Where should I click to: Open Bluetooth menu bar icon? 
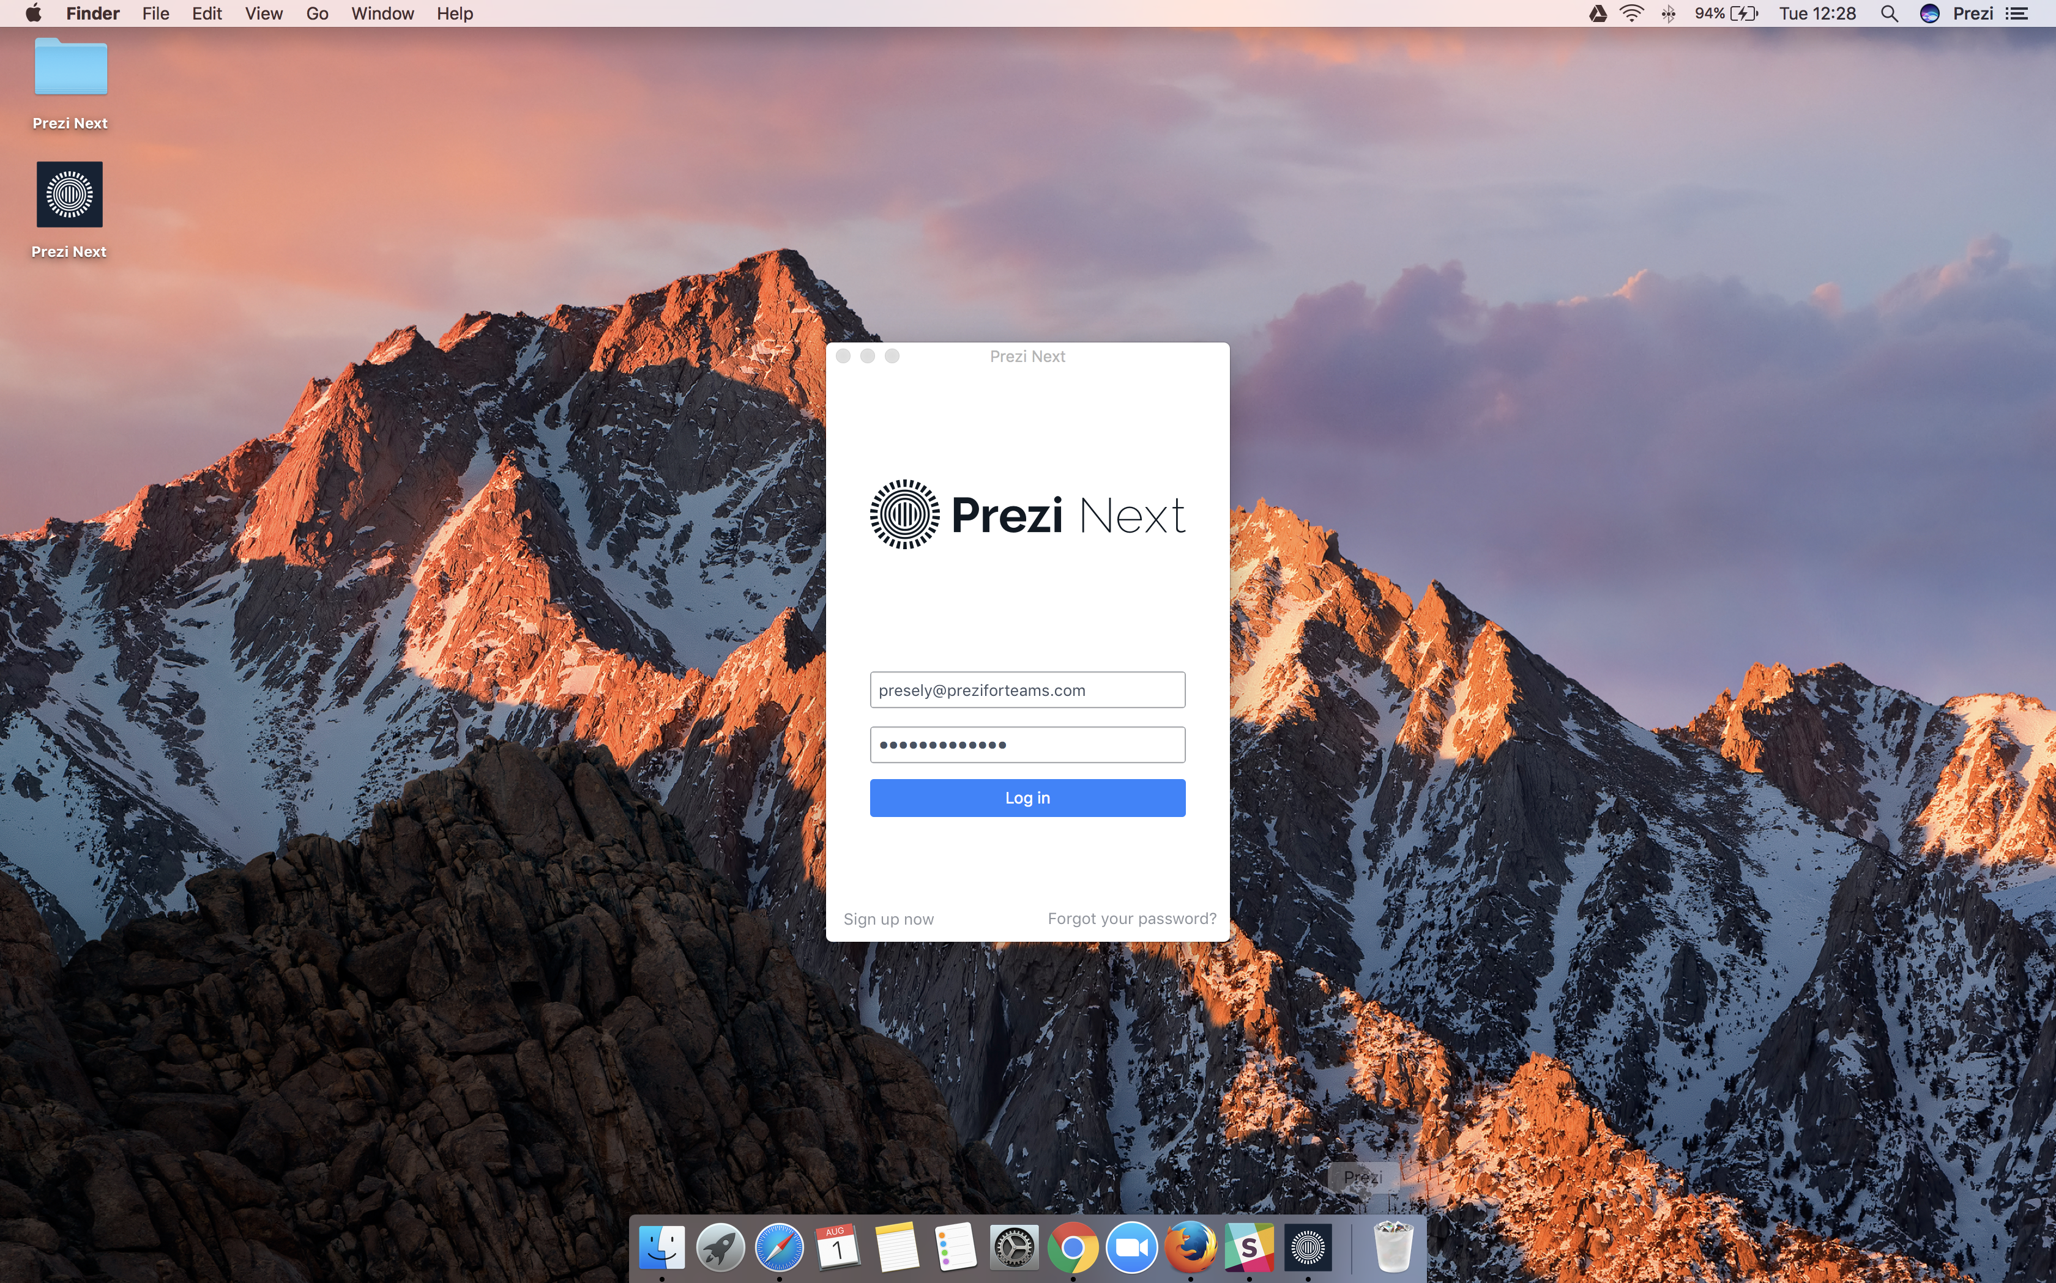(1668, 13)
